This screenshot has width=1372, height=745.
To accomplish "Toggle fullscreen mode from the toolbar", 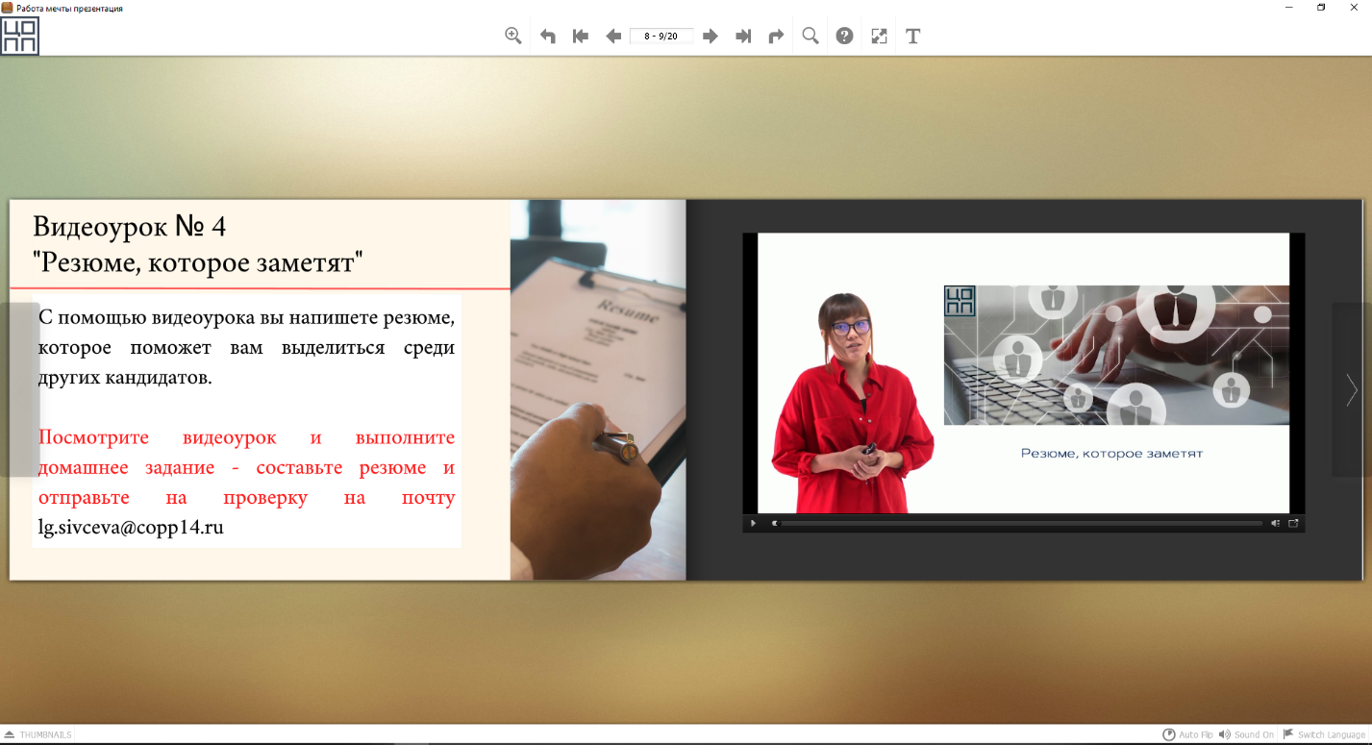I will [x=879, y=37].
